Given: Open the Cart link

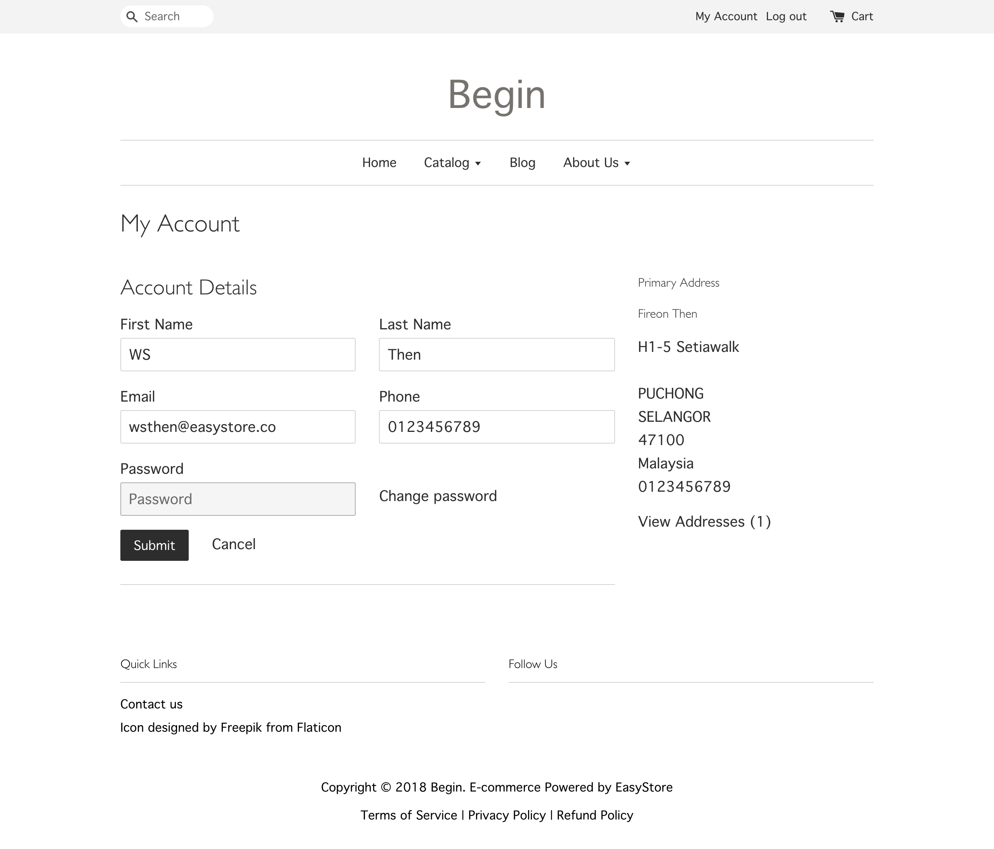Looking at the screenshot, I should [x=862, y=17].
